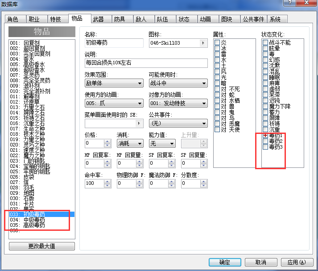Click the 名称 field containing 初级毒药

click(x=114, y=43)
